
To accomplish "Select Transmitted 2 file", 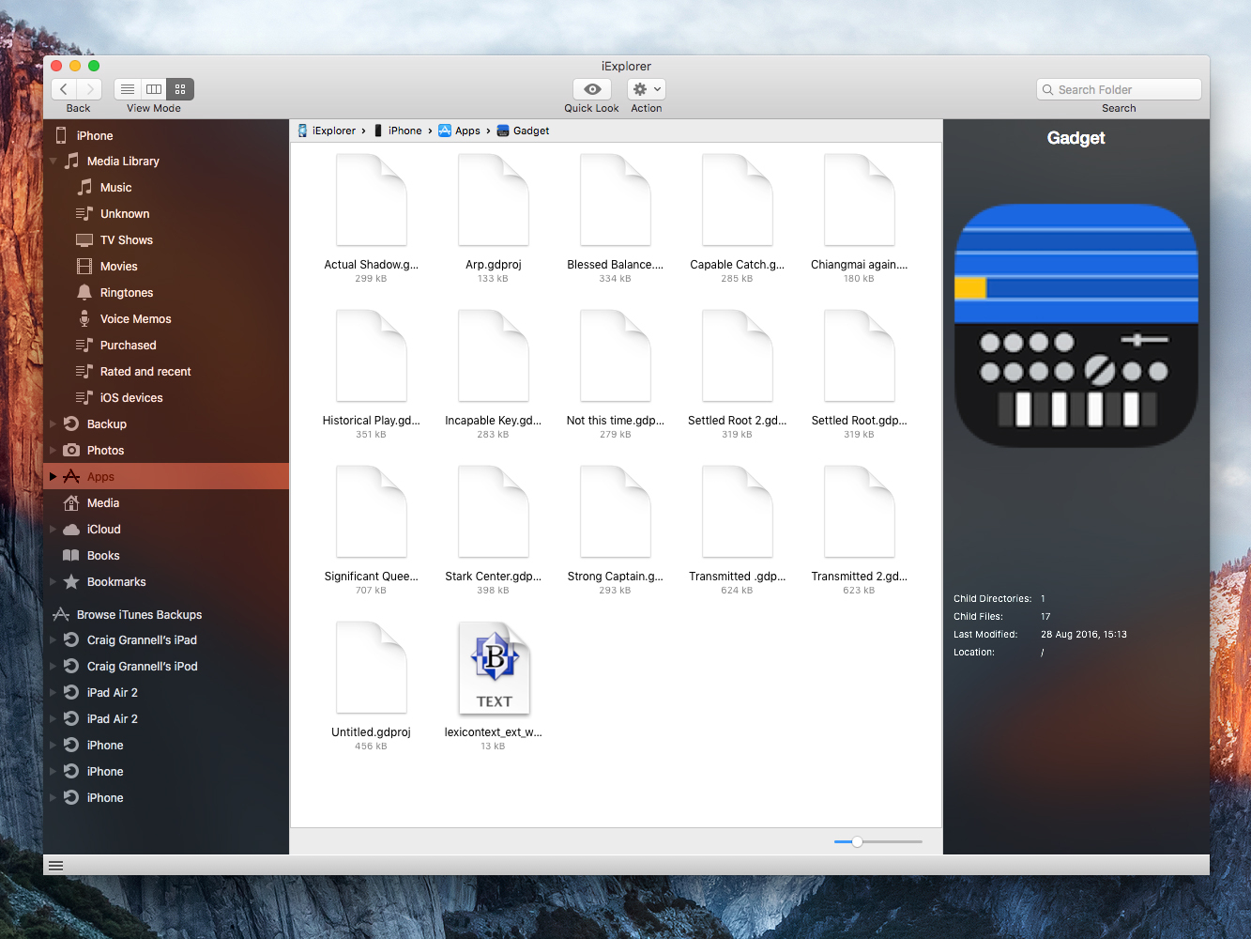I will (x=860, y=530).
